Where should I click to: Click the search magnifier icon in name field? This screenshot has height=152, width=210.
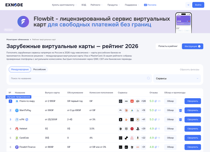click(x=148, y=78)
